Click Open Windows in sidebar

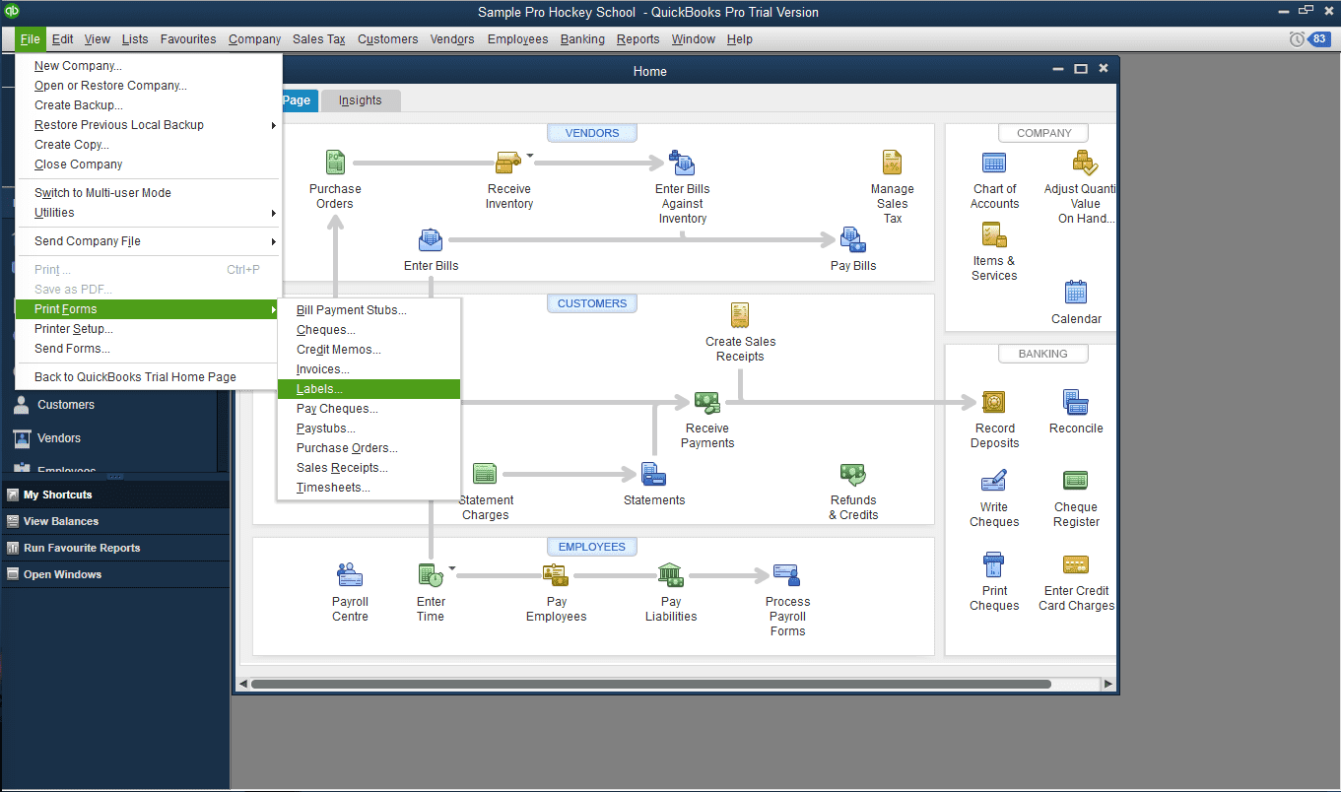click(115, 574)
